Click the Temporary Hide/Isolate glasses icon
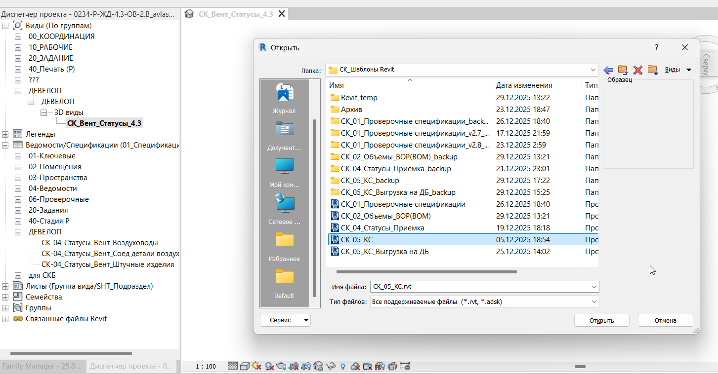The height and width of the screenshot is (374, 718). point(331,366)
